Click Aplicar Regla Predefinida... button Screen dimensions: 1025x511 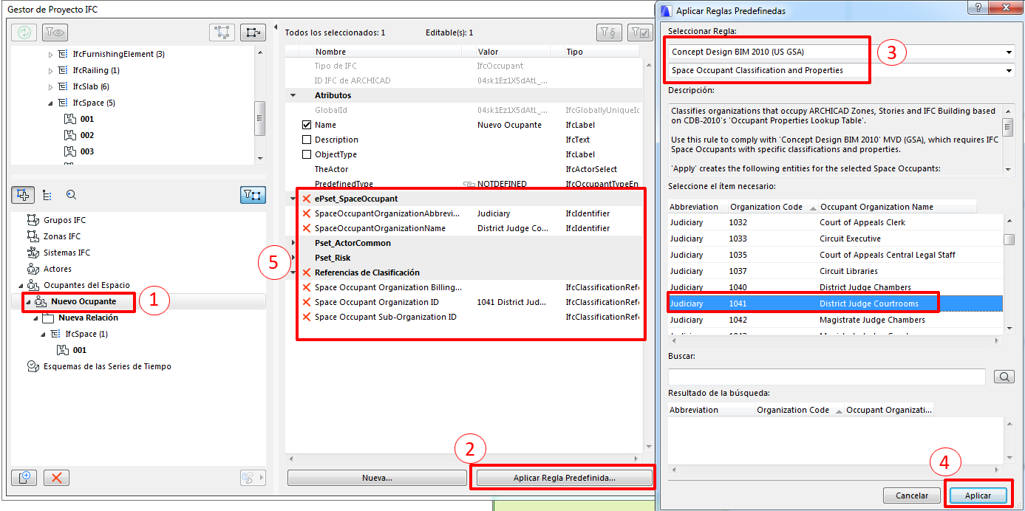tap(565, 478)
